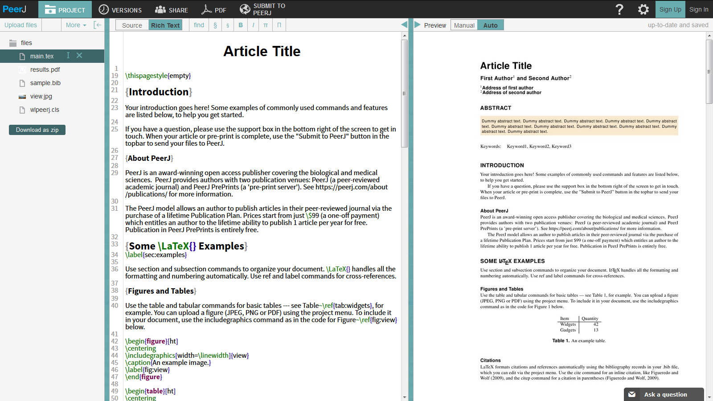Open wlpeerj.cls file
The height and width of the screenshot is (401, 713).
click(45, 110)
